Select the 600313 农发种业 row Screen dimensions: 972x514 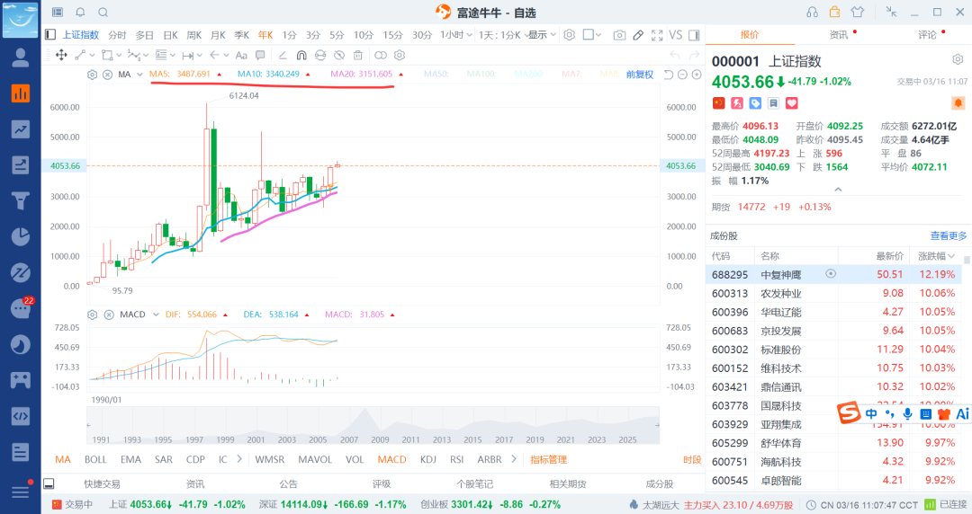pyautogui.click(x=834, y=293)
